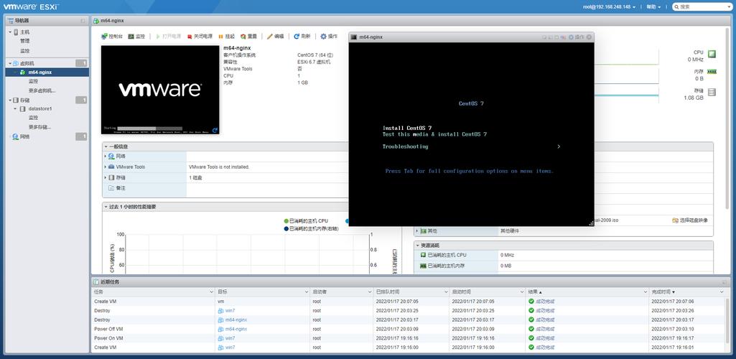Click the 关闭电源 power off button

tap(200, 36)
